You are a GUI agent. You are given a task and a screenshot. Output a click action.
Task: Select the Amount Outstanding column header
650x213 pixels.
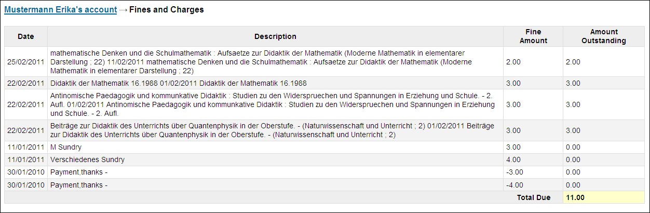[x=603, y=36]
